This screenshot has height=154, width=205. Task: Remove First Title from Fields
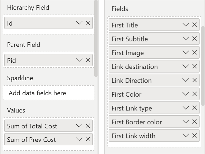coord(194,25)
